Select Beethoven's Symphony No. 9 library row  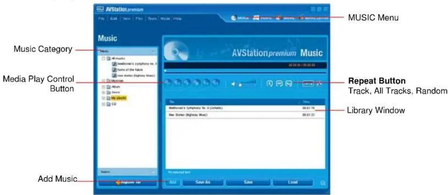coord(245,108)
